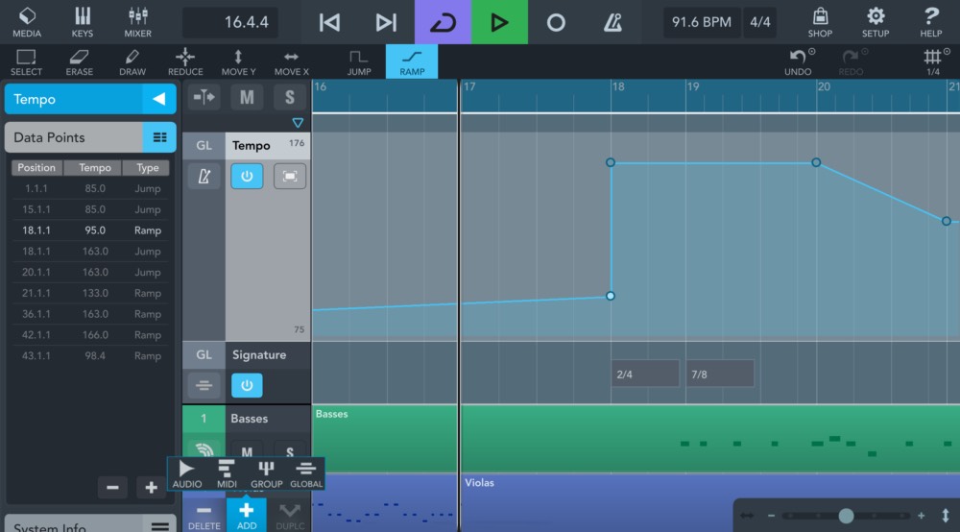Adjust the horizontal zoom slider knob

click(x=846, y=516)
